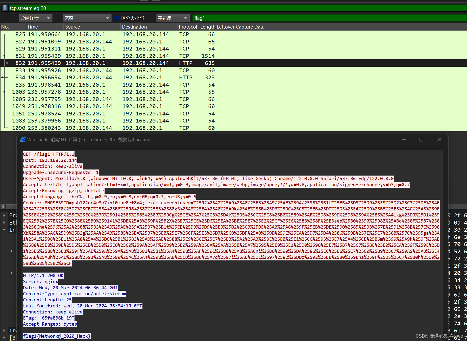This screenshot has width=467, height=341.
Task: Click the search field containing flag1
Action: coord(227,18)
